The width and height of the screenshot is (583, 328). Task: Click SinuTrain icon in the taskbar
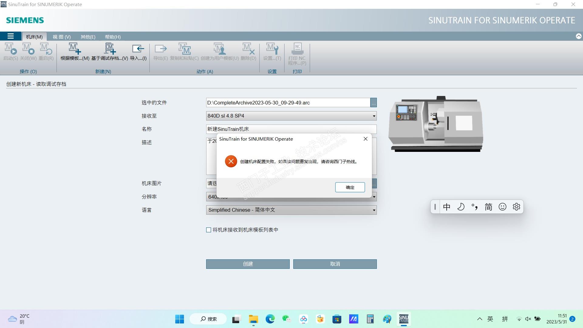click(x=404, y=319)
